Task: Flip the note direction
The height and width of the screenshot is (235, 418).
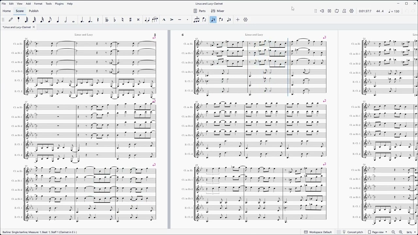Action: 204,20
